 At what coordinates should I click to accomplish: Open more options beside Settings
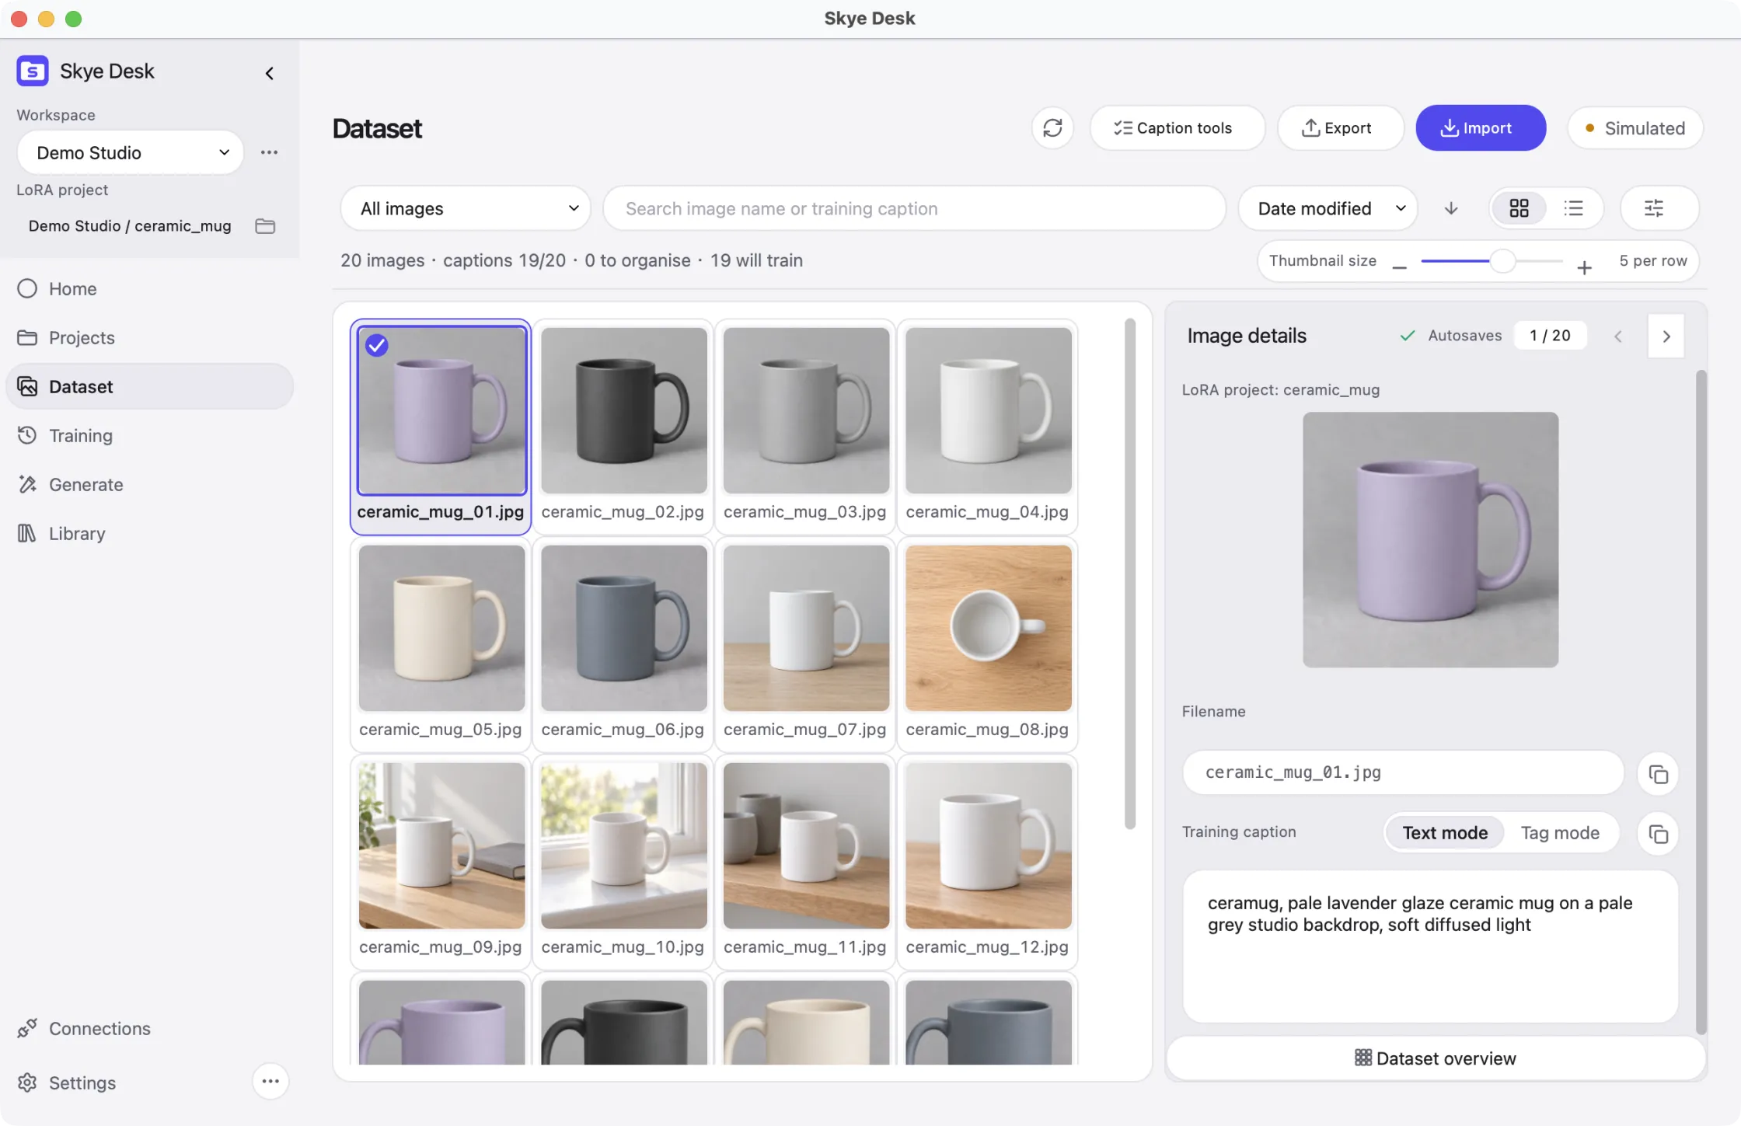270,1081
